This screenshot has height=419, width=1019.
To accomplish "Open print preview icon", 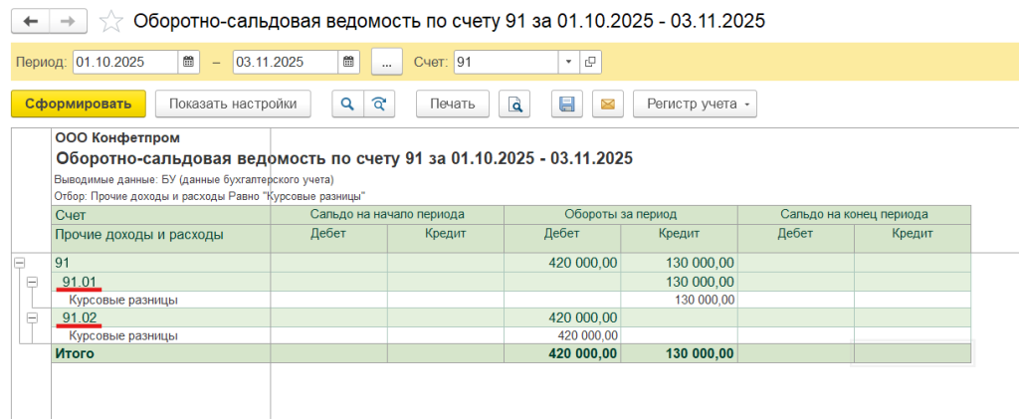I will [x=515, y=104].
